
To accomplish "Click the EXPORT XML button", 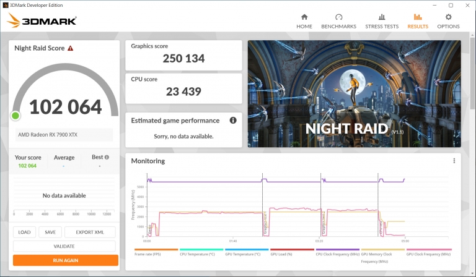I will coord(90,232).
